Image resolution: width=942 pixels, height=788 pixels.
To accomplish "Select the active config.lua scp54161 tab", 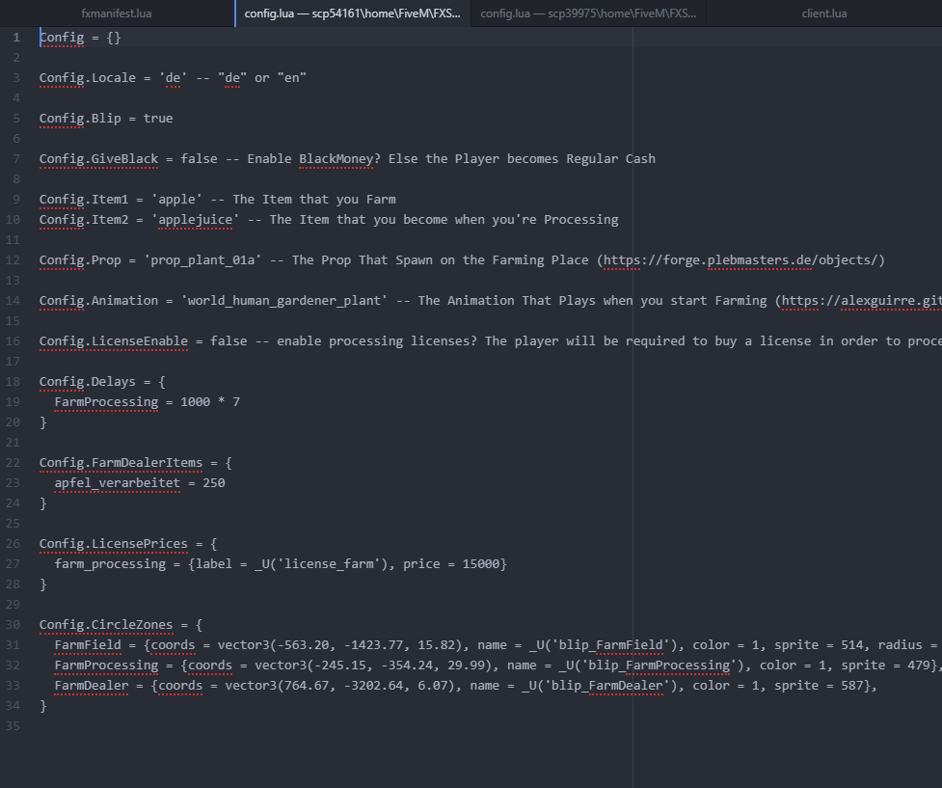I will click(352, 14).
